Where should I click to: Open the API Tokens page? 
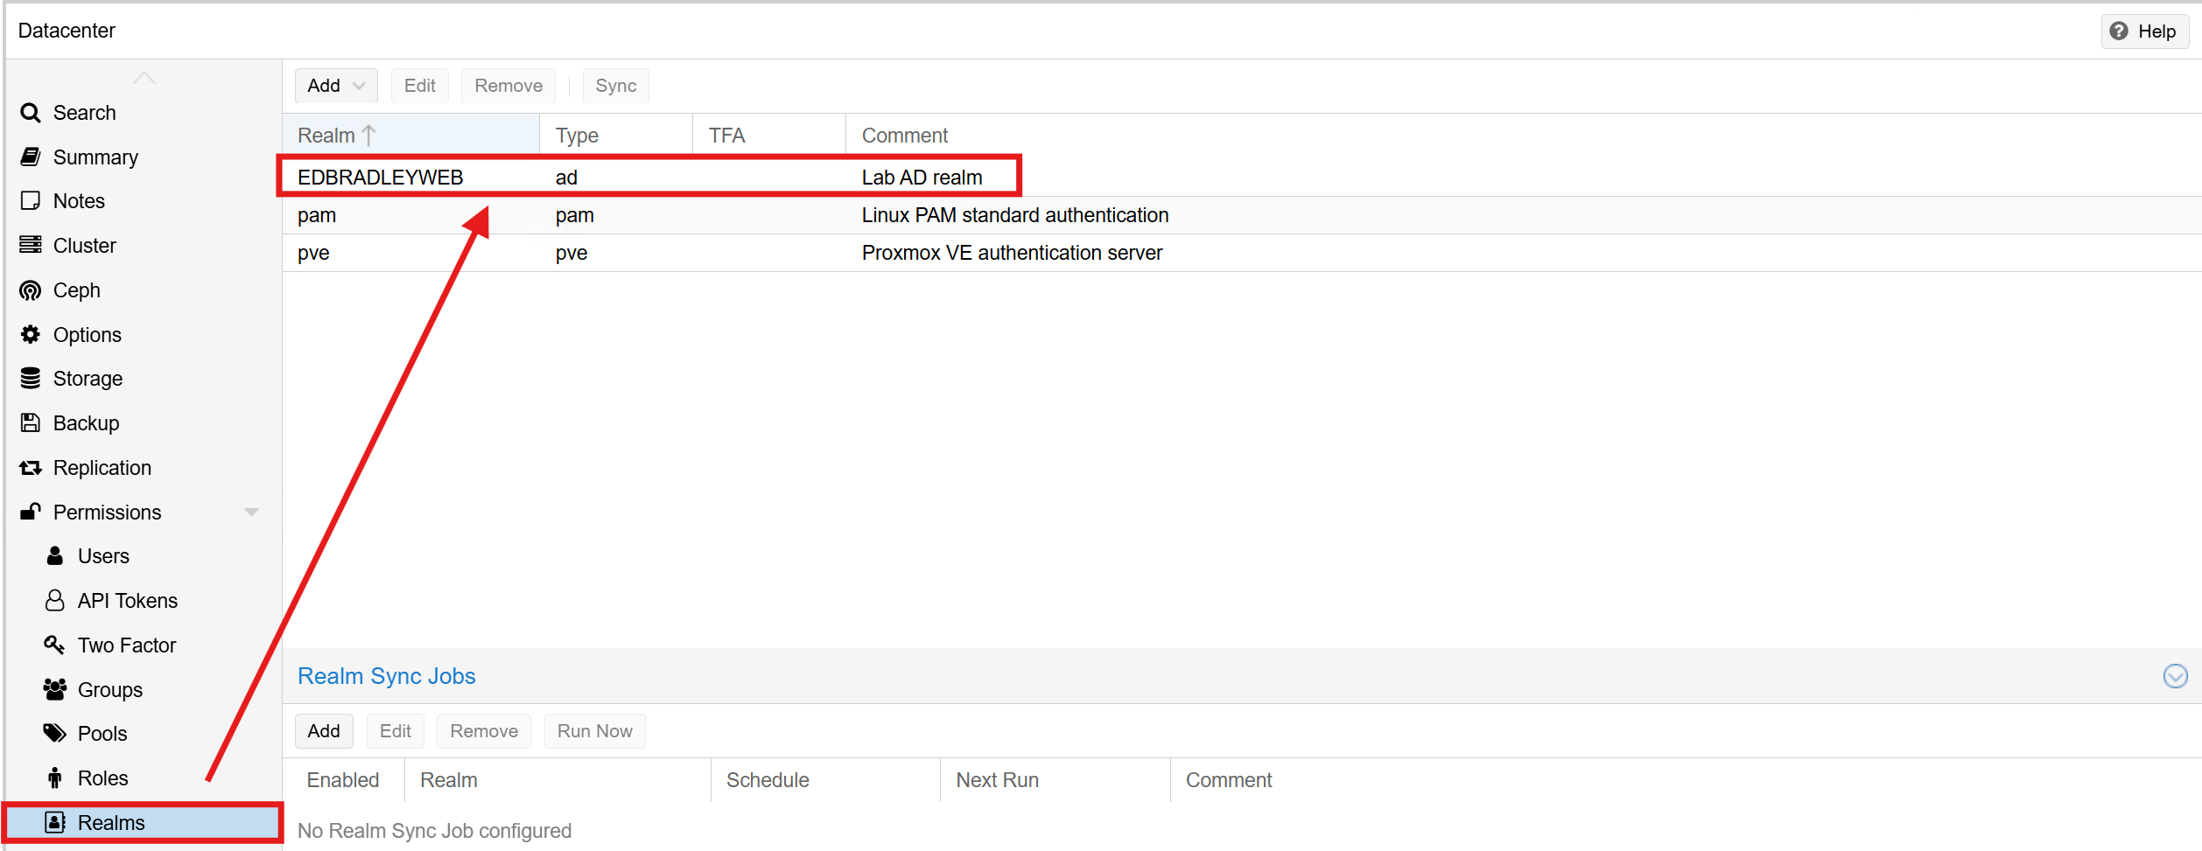tap(127, 601)
